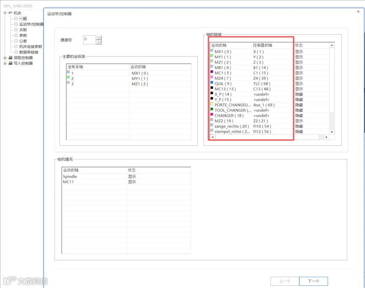Click the node icon beside 一般
365x288 pixels.
pos(16,19)
